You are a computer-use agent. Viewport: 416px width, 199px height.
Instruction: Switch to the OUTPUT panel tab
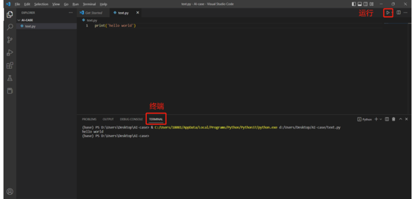point(108,119)
